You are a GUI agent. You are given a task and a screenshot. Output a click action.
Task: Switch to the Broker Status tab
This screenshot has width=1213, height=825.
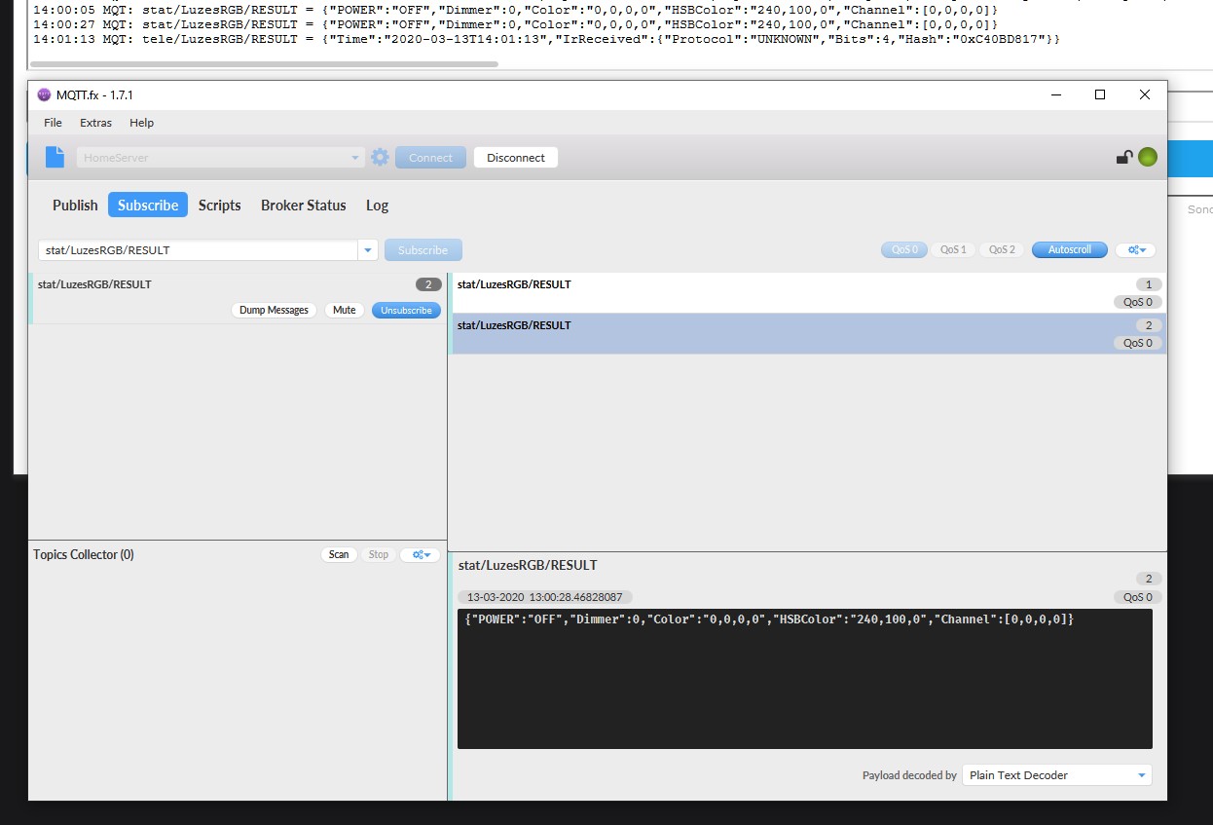(303, 206)
